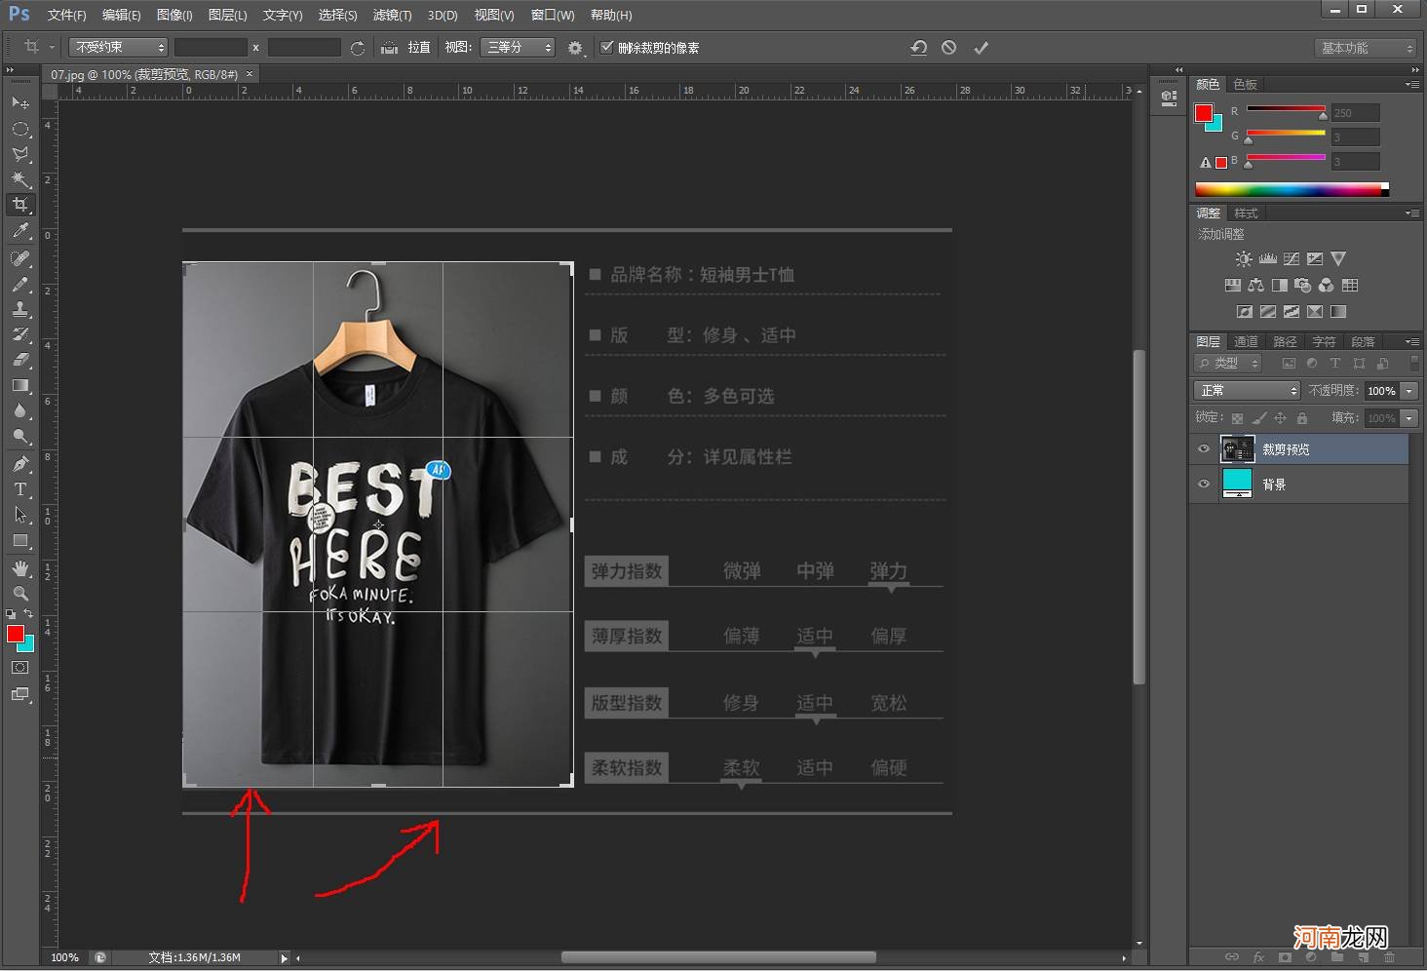1427x971 pixels.
Task: Toggle type layer filter icon
Action: click(1335, 364)
